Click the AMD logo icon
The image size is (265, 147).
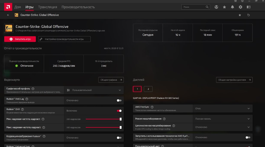click(x=7, y=7)
